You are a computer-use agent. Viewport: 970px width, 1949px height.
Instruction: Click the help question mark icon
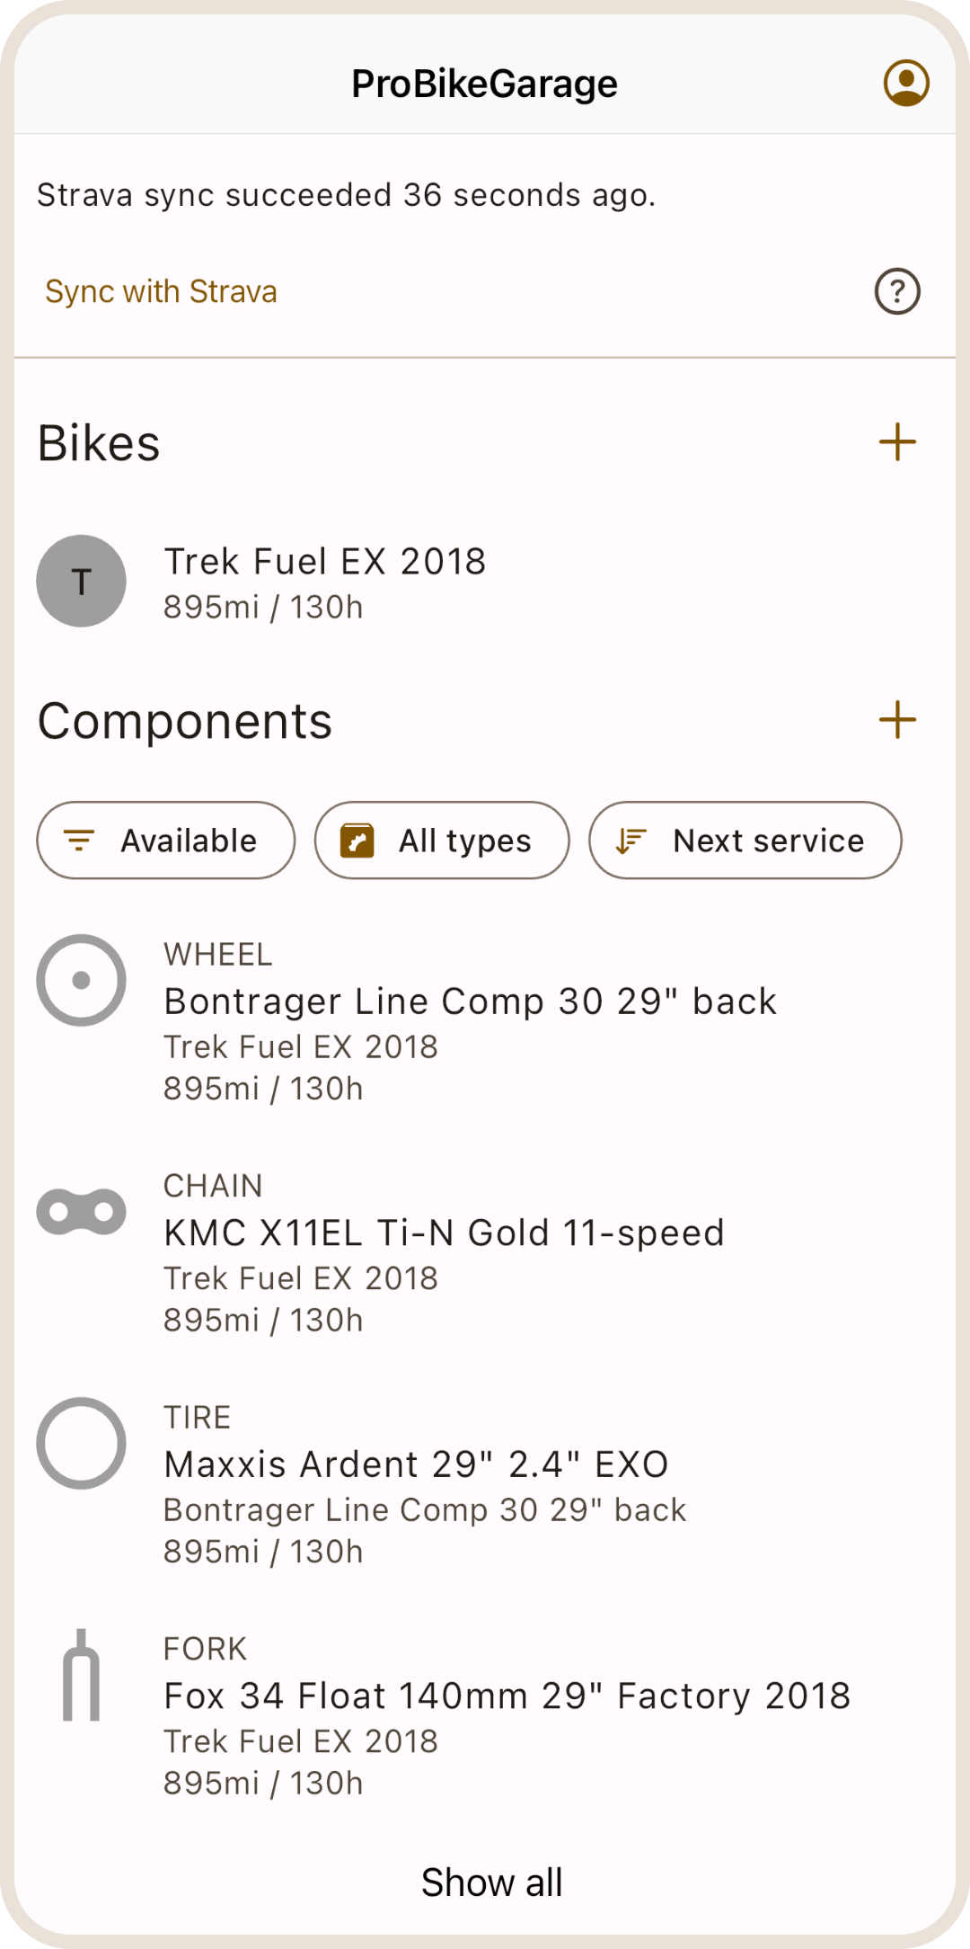(897, 291)
